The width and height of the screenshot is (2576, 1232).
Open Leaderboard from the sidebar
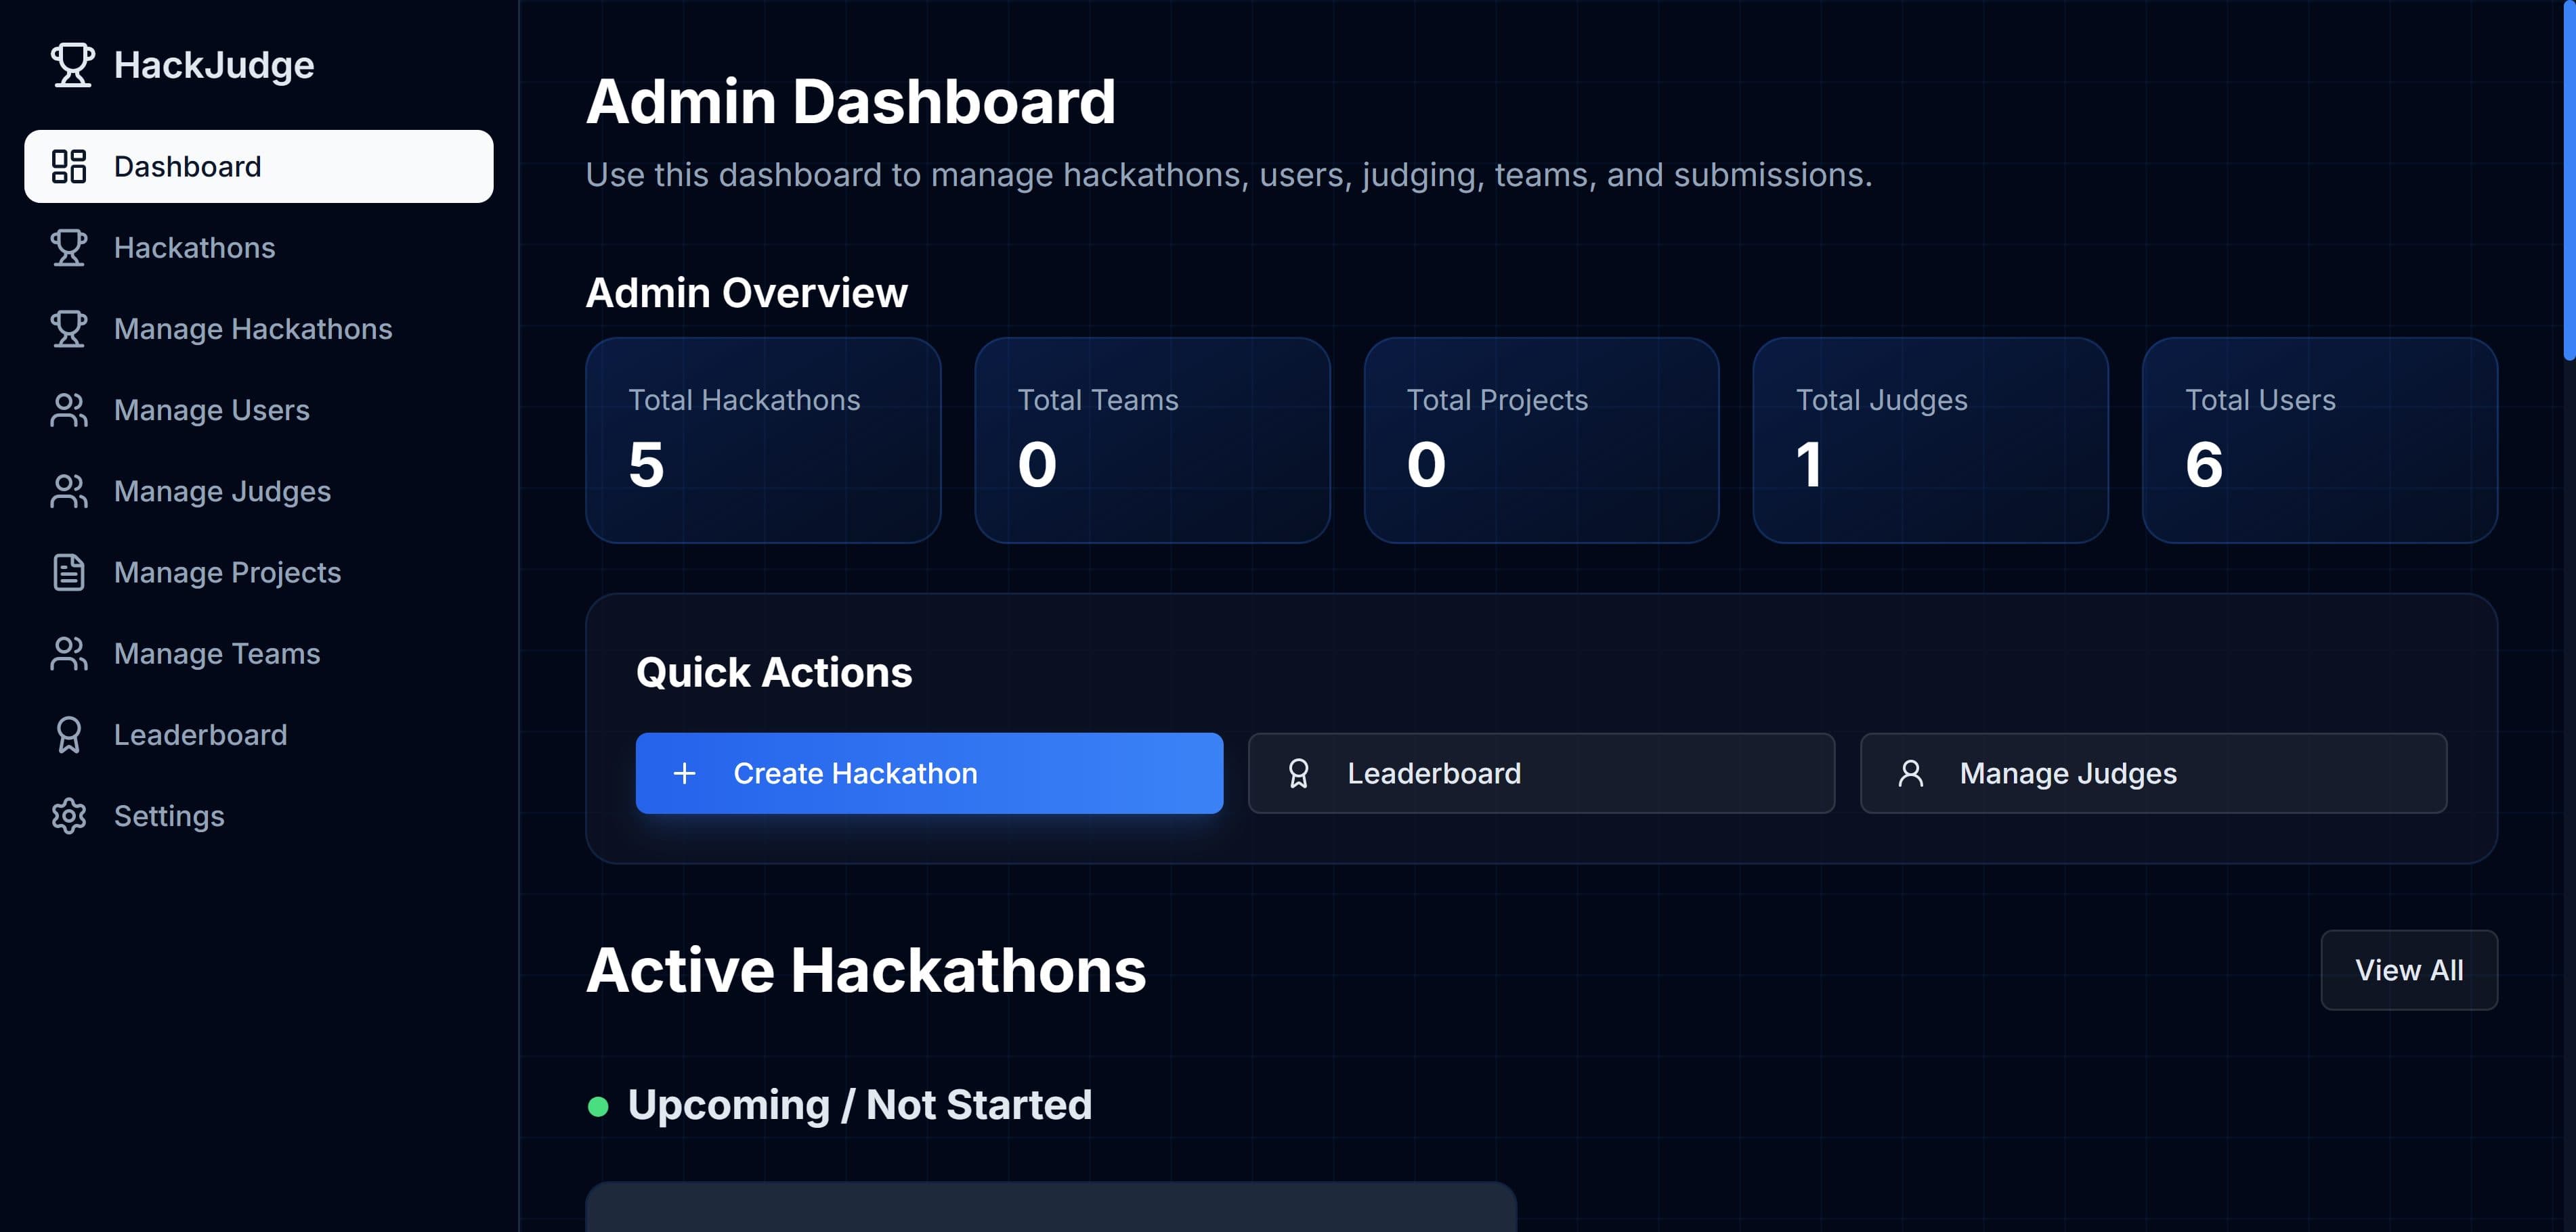point(259,735)
